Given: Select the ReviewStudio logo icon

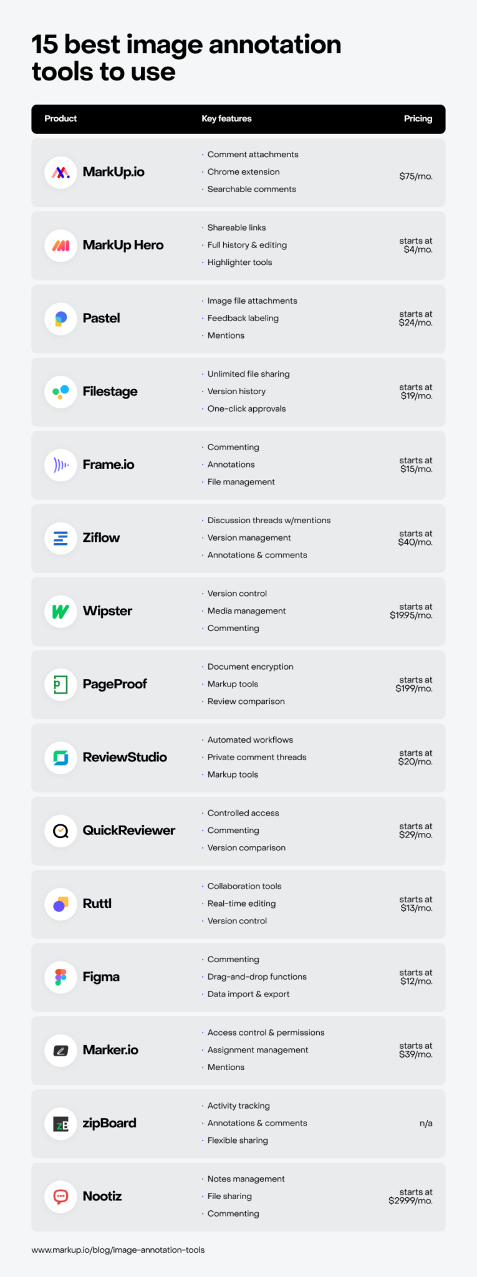Looking at the screenshot, I should pos(60,758).
